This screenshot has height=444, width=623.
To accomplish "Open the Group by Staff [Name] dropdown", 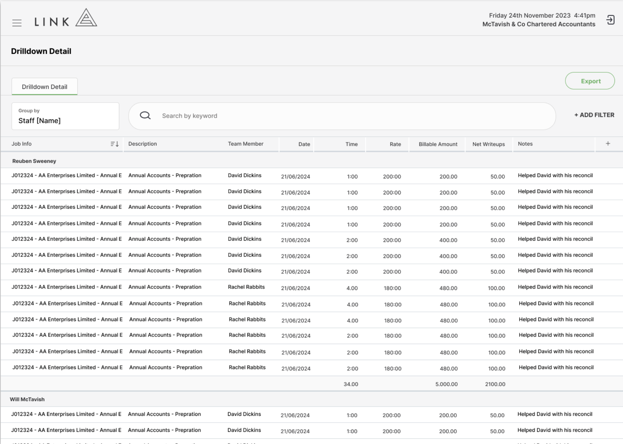I will (x=65, y=116).
